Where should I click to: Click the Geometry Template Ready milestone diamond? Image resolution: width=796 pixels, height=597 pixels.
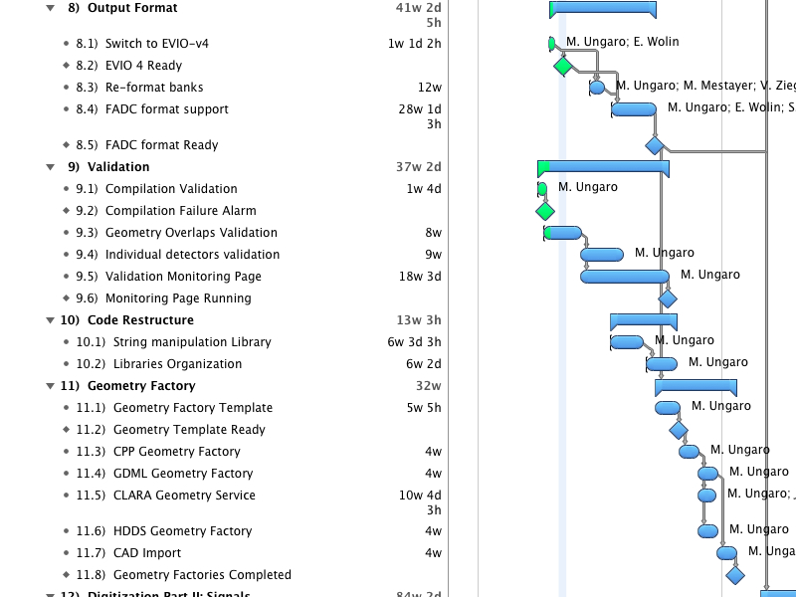pyautogui.click(x=679, y=430)
